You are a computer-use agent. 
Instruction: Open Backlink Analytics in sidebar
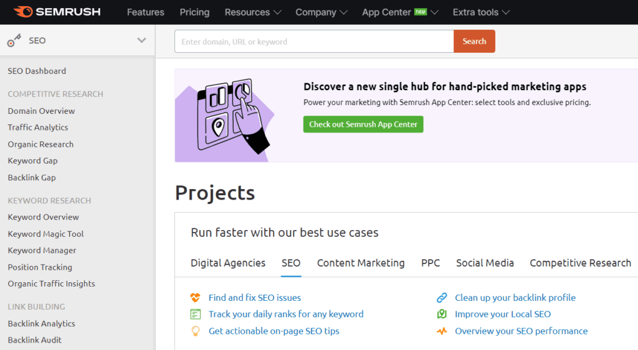pos(42,324)
